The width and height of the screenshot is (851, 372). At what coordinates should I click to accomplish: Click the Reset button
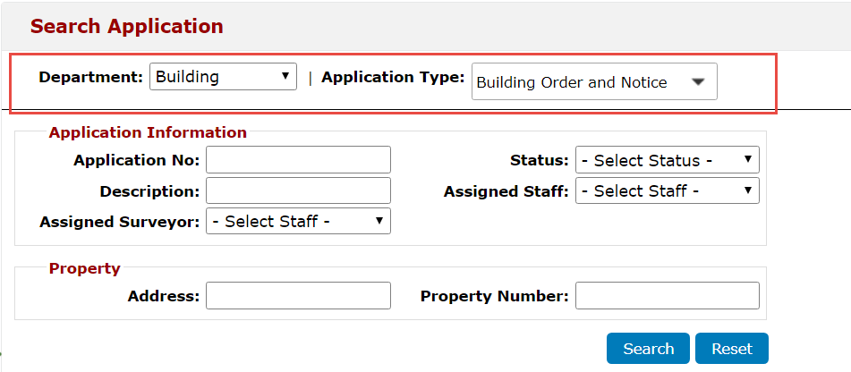[731, 349]
